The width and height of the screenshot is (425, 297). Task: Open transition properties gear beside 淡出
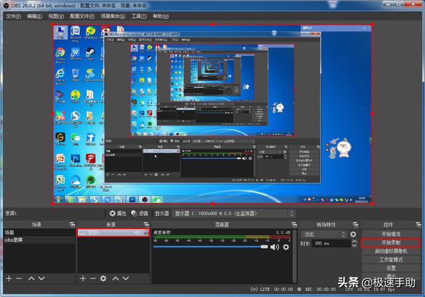353,234
